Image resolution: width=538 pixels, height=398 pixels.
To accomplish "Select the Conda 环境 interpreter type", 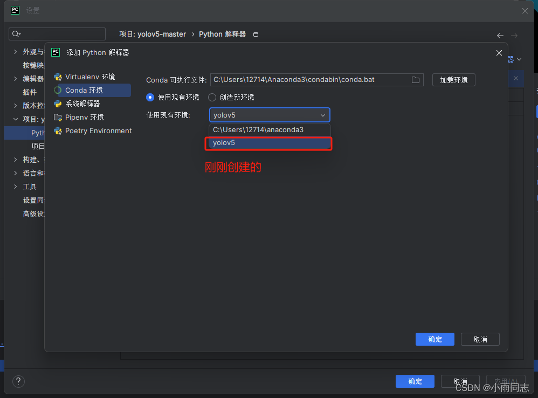I will pos(84,90).
